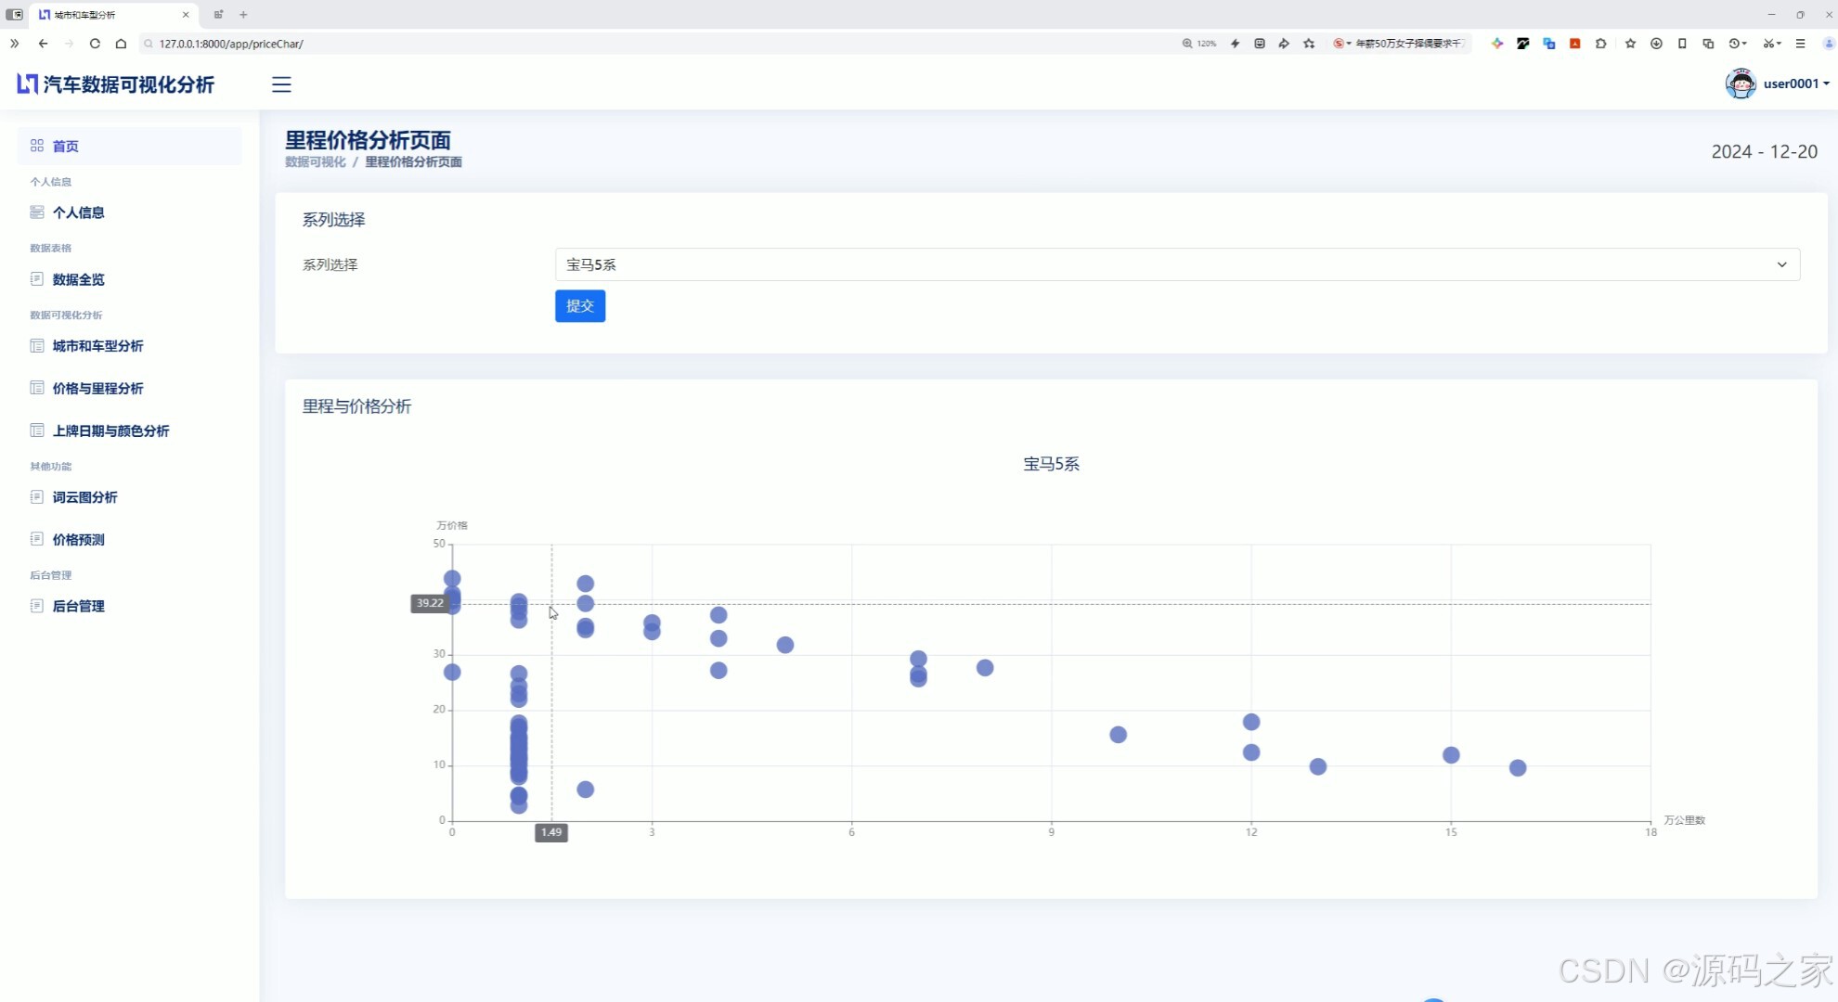This screenshot has height=1002, width=1838.
Task: Open 词云图分析 sidebar entry
Action: tap(84, 497)
